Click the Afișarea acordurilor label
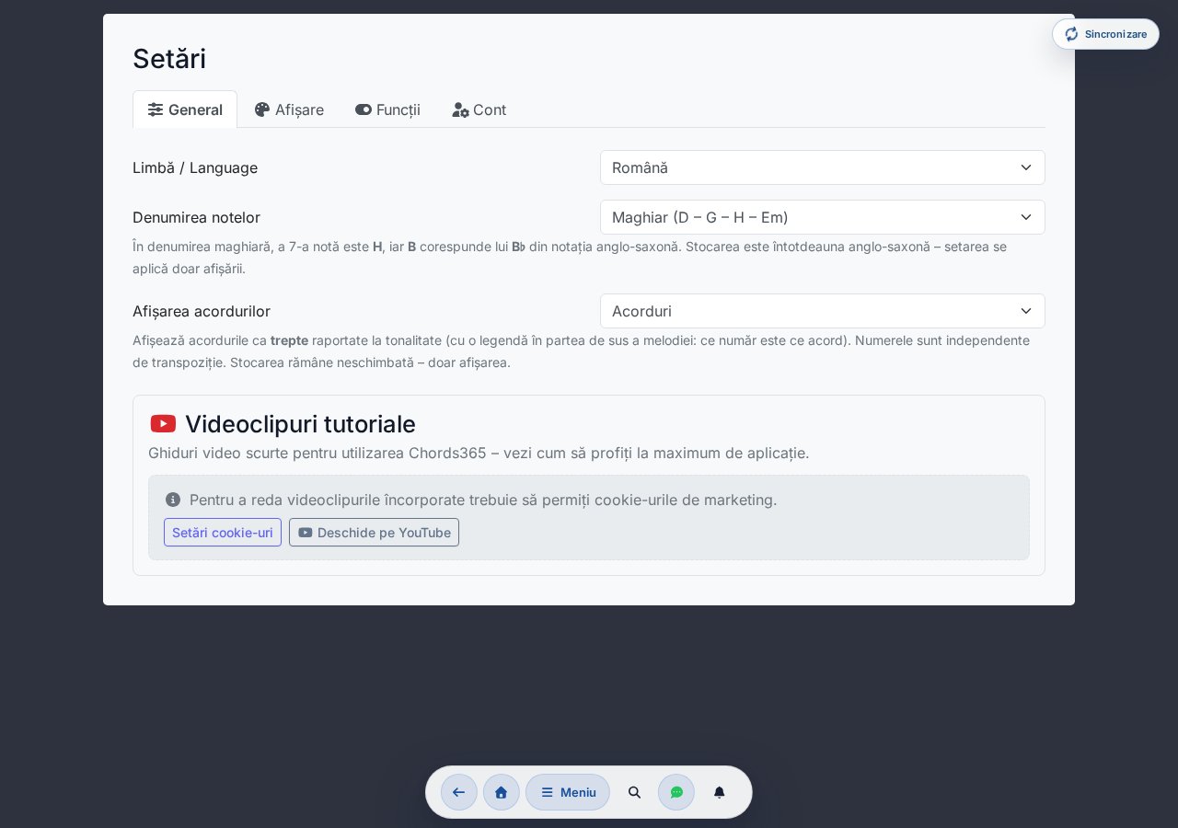The height and width of the screenshot is (828, 1178). click(202, 311)
